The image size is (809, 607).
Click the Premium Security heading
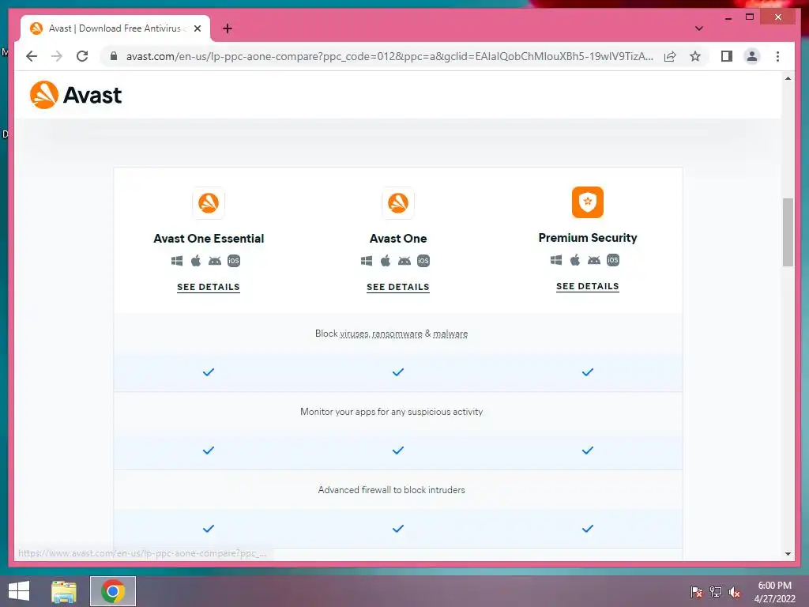pos(588,238)
